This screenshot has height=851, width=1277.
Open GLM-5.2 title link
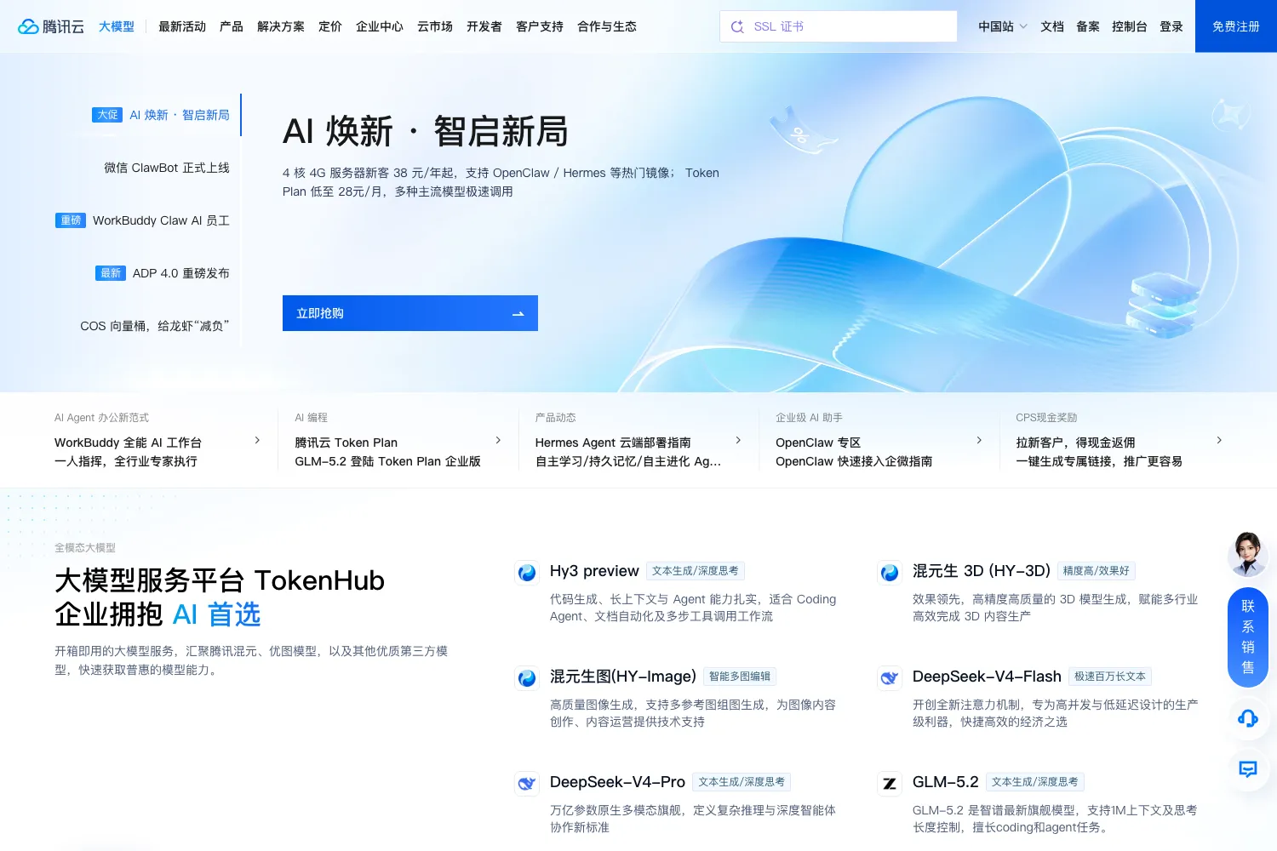[x=946, y=782]
